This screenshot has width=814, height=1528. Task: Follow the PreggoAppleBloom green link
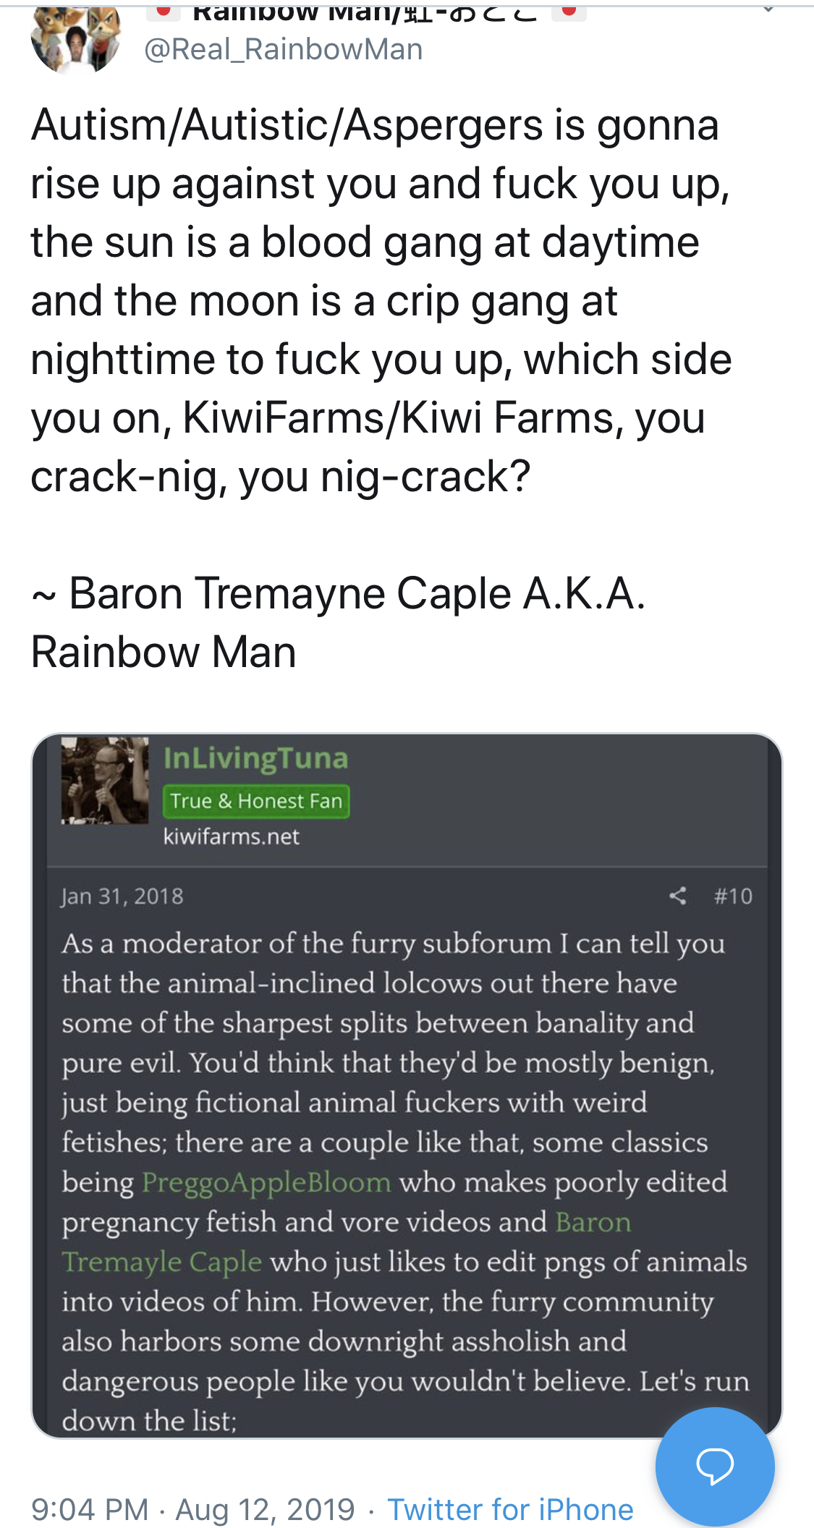[266, 1182]
